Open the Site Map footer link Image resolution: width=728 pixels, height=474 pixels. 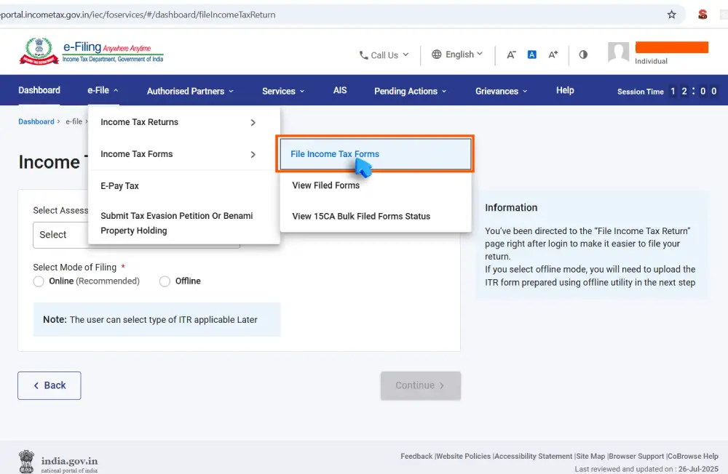click(x=590, y=457)
